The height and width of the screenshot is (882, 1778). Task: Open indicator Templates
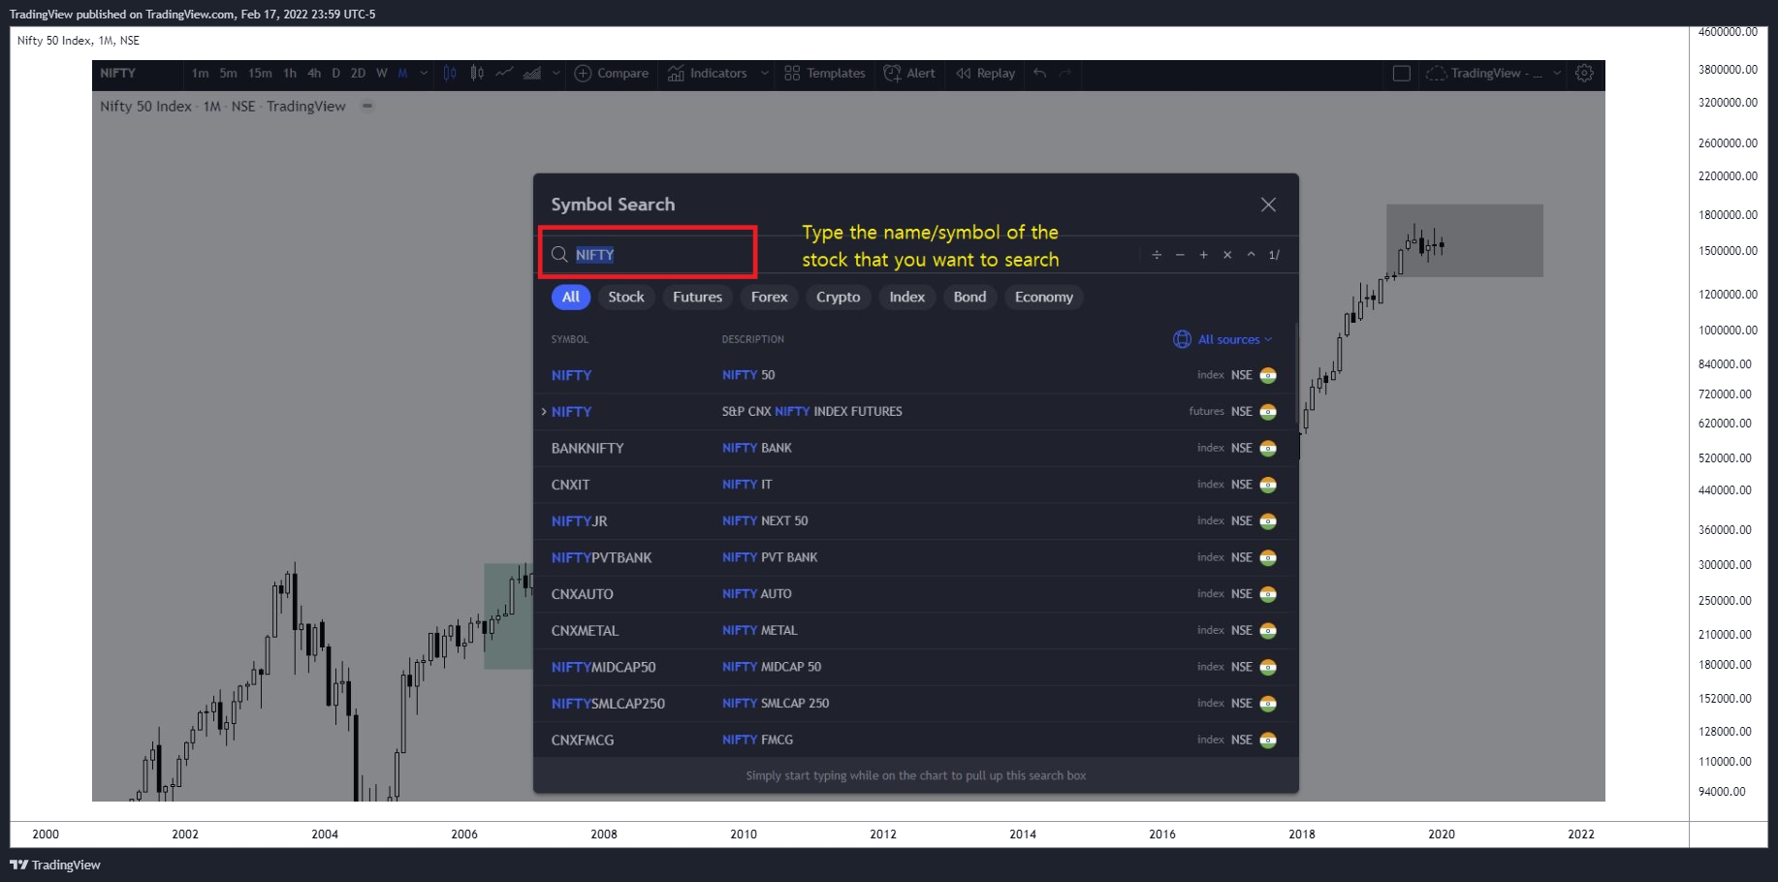(825, 73)
